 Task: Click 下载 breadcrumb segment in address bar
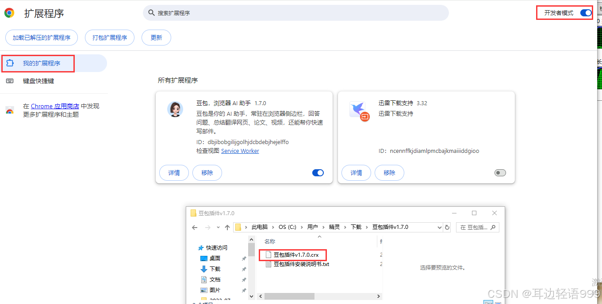pyautogui.click(x=356, y=227)
